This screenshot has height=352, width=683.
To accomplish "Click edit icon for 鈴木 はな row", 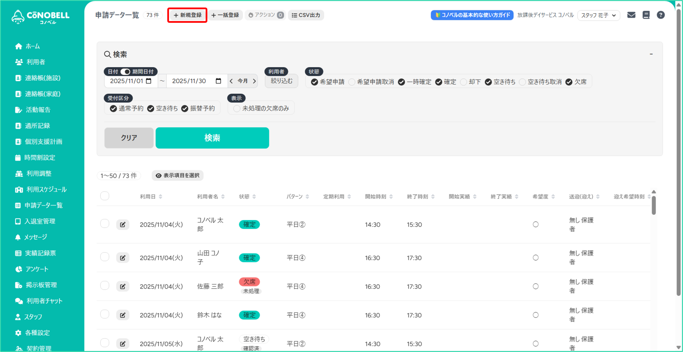I will (123, 315).
